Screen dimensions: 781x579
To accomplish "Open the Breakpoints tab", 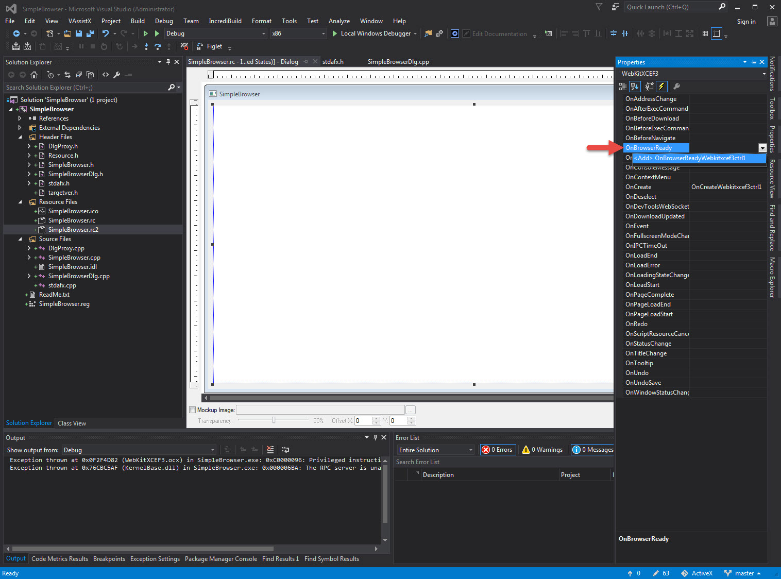I will click(109, 559).
